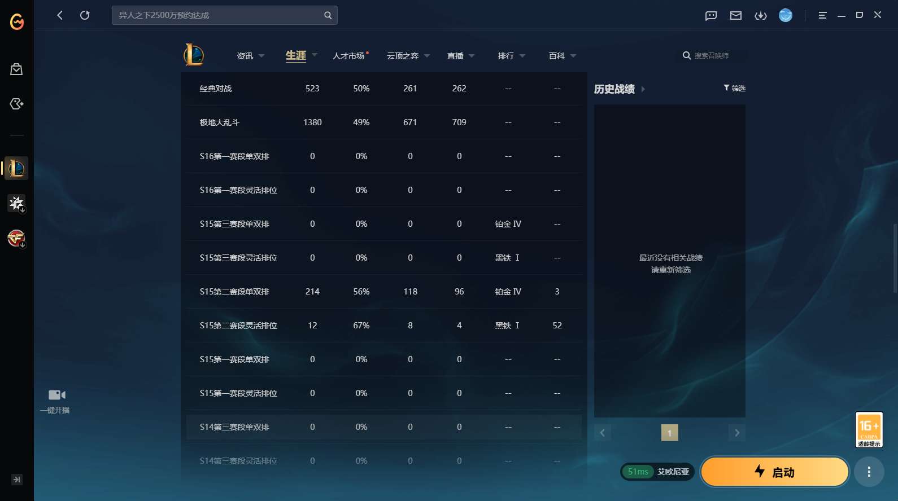The image size is (898, 501).
Task: Click the 51ms latency indicator
Action: click(638, 472)
